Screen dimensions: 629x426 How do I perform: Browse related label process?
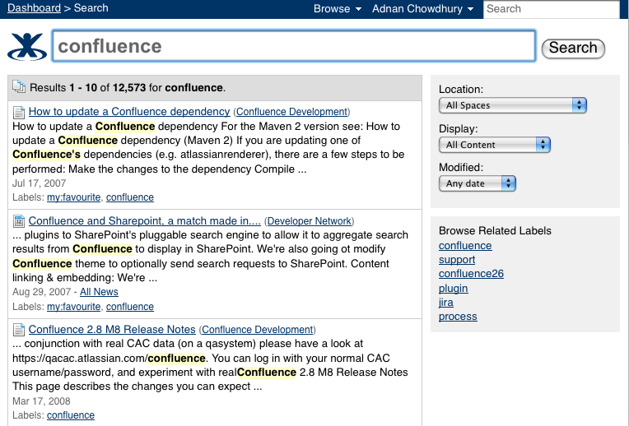(x=458, y=317)
